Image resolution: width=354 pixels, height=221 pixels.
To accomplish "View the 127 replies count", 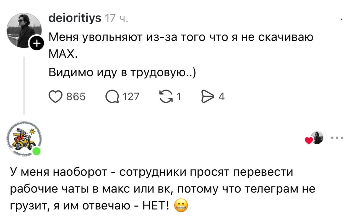I will [x=131, y=97].
